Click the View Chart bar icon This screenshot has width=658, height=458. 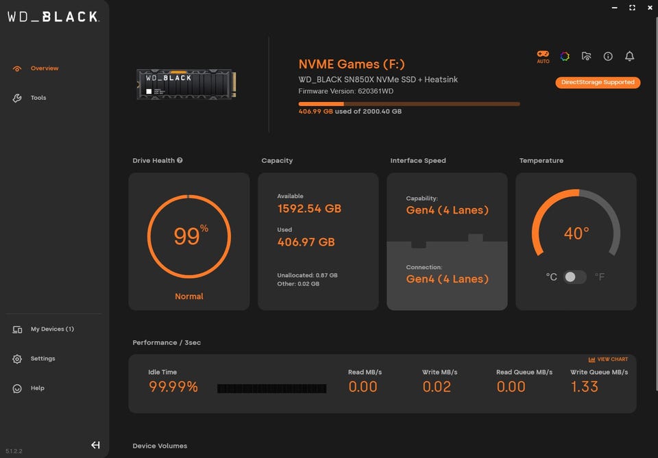click(592, 359)
